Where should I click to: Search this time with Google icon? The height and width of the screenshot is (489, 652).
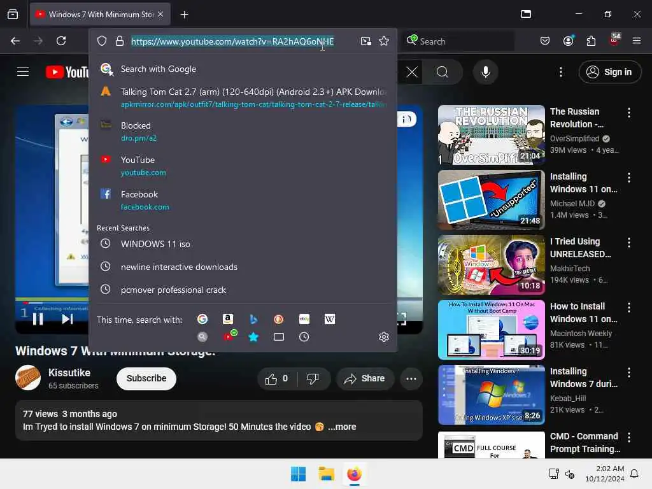pos(202,319)
